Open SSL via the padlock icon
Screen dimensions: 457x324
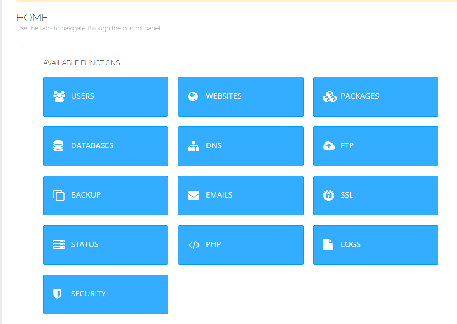pyautogui.click(x=329, y=195)
